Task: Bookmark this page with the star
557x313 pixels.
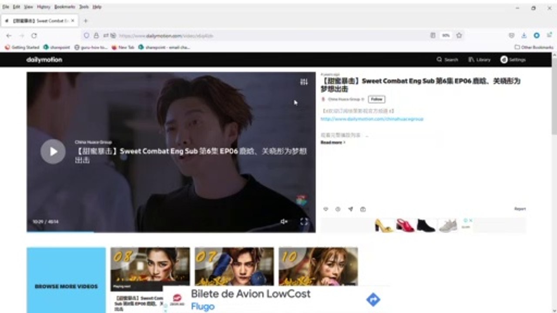Action: pyautogui.click(x=459, y=36)
